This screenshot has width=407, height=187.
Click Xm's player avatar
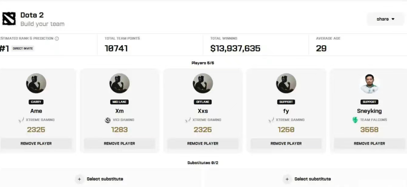click(x=119, y=83)
